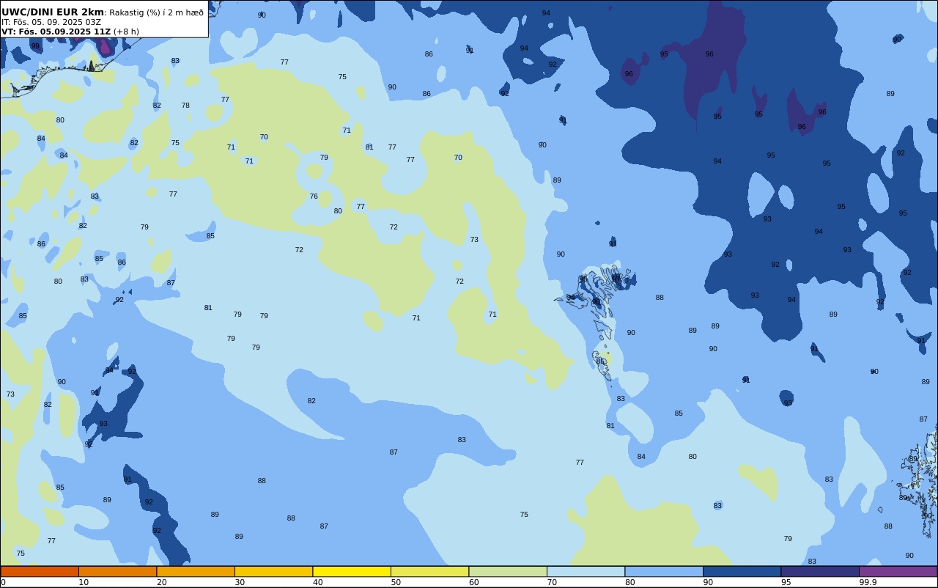This screenshot has width=938, height=588.
Task: Select the 'Rakastig (%) í 2 m hæð' label
Action: (156, 12)
